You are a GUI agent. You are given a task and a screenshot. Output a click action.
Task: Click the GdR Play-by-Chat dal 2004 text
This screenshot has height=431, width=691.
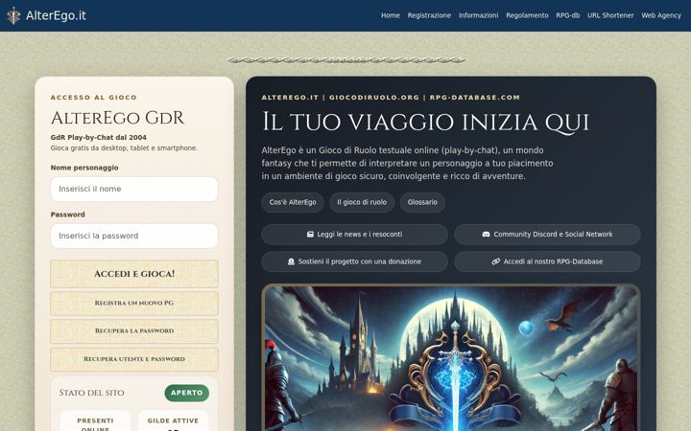[99, 137]
